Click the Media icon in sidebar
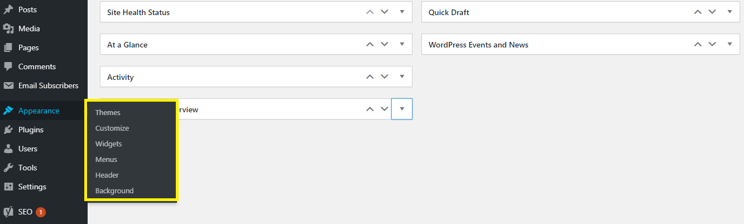 pos(8,28)
